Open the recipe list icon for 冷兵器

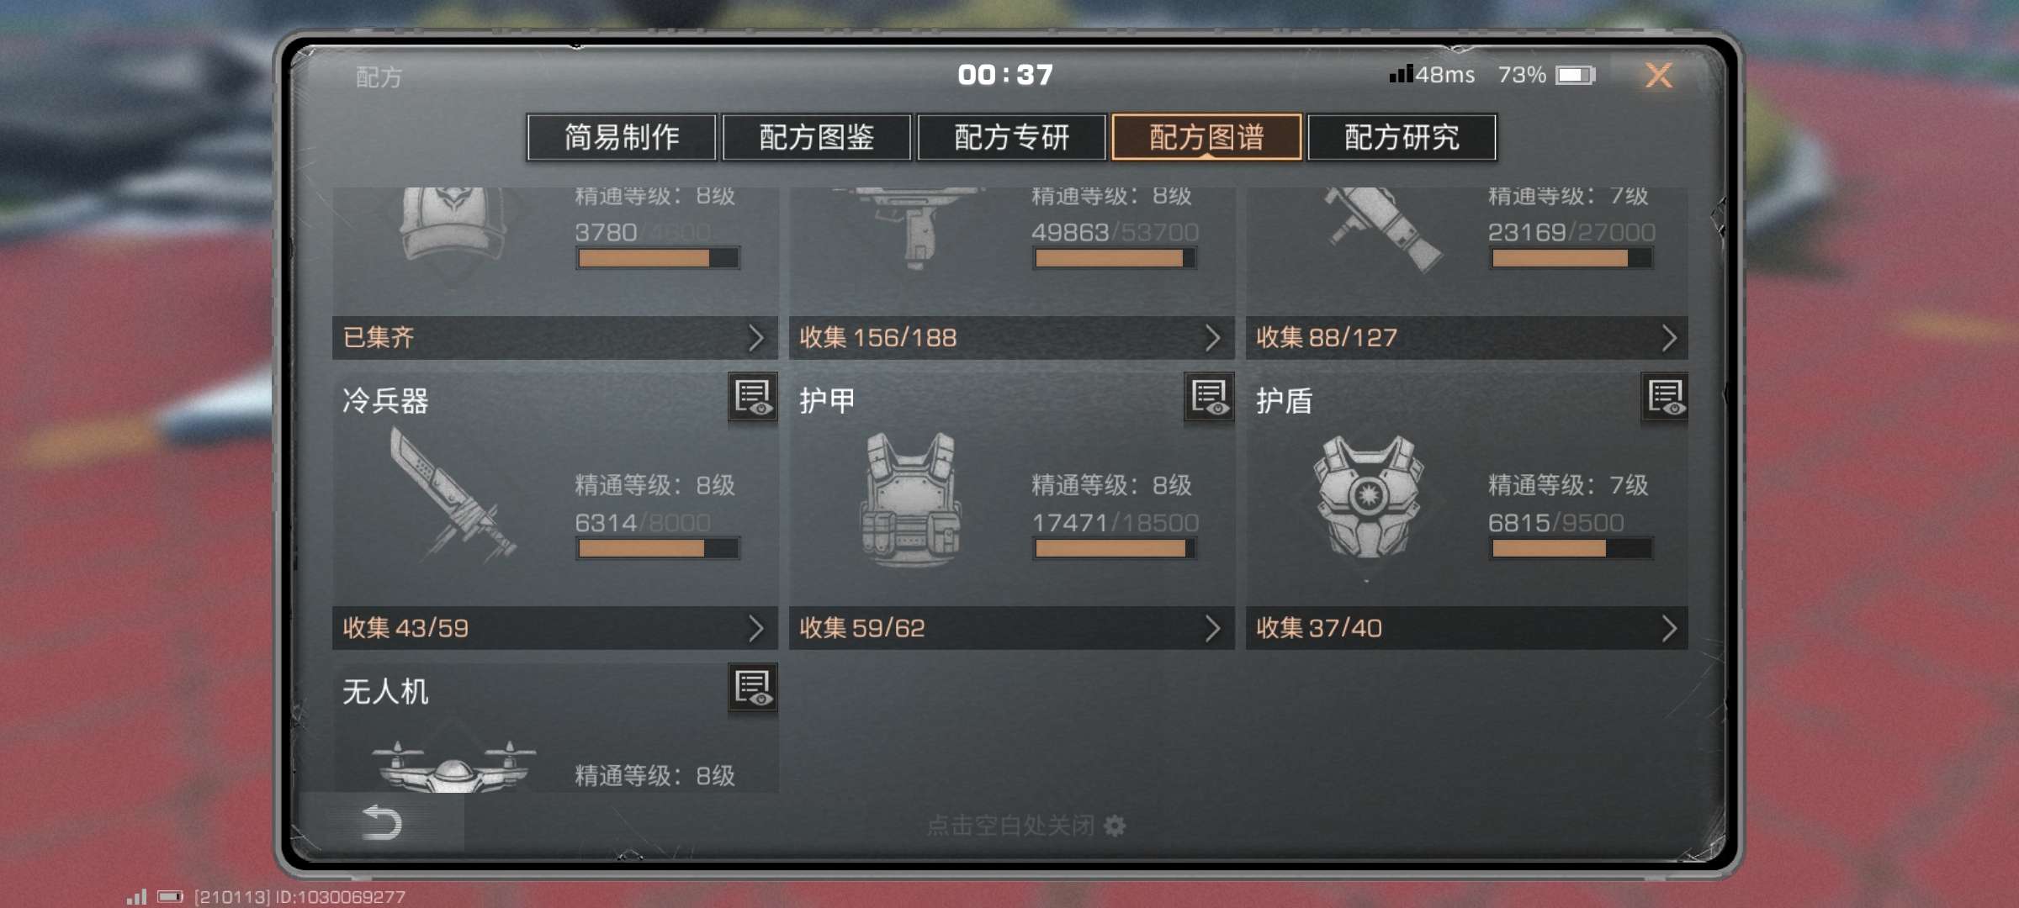tap(753, 398)
